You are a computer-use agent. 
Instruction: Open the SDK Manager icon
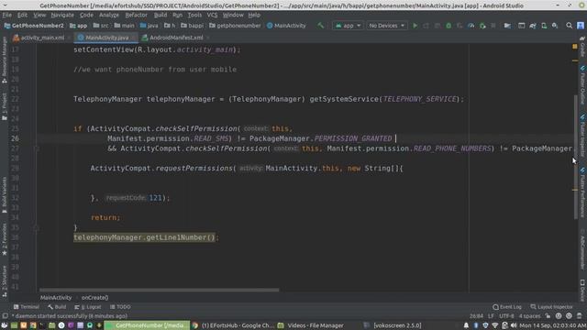click(555, 26)
